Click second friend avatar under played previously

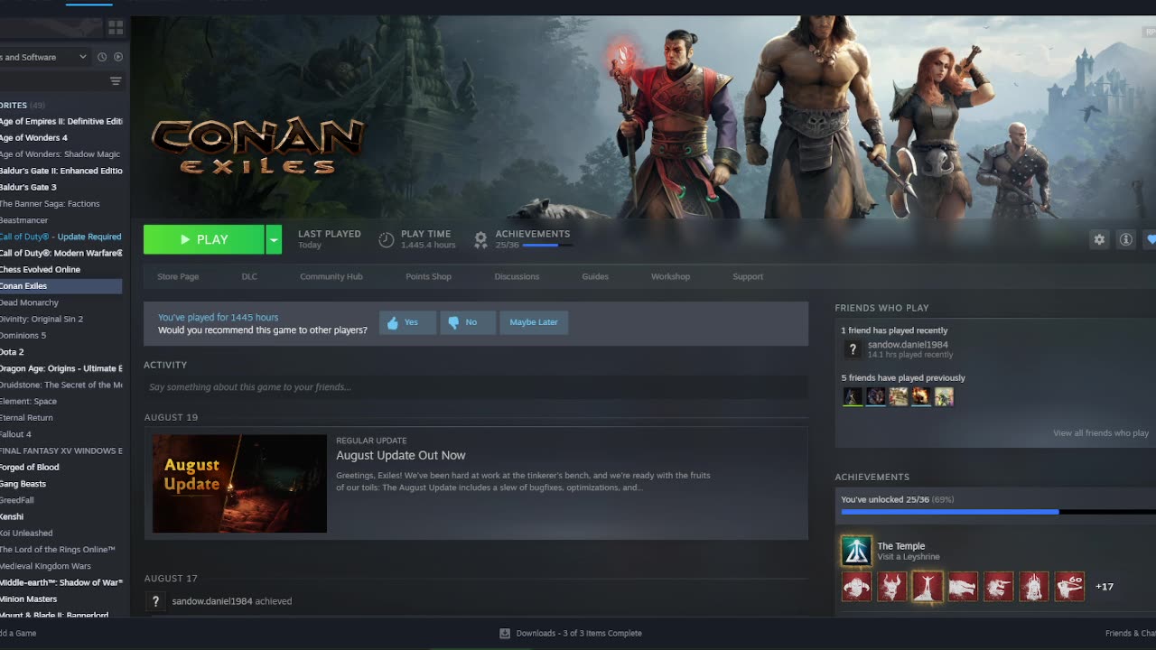pyautogui.click(x=875, y=396)
